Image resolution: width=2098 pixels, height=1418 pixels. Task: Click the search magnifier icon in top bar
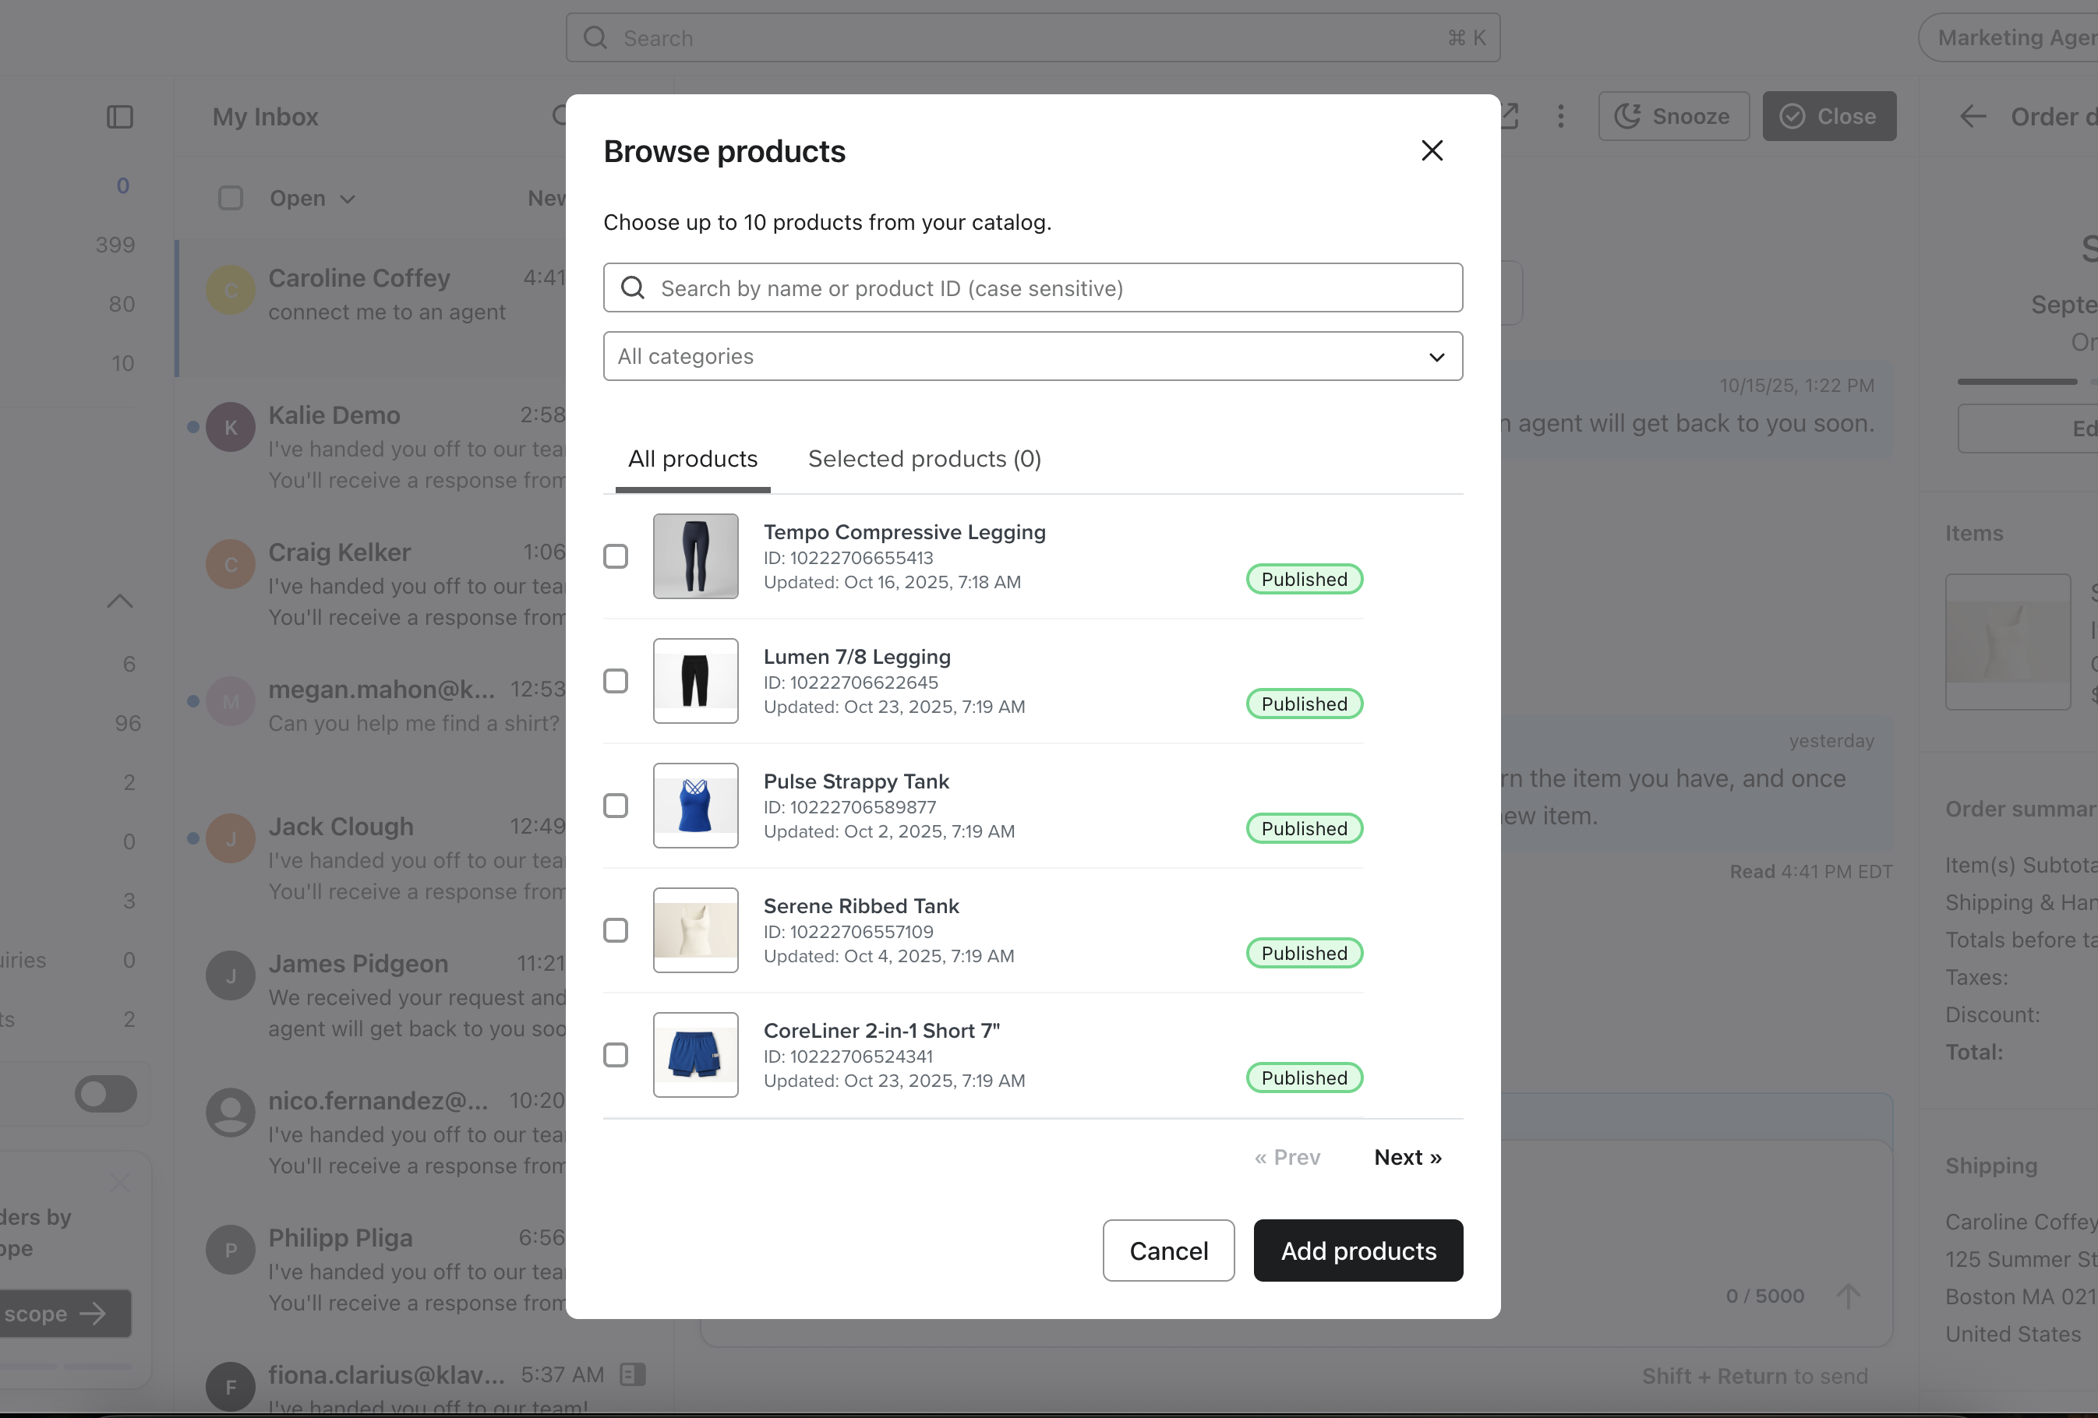coord(595,38)
